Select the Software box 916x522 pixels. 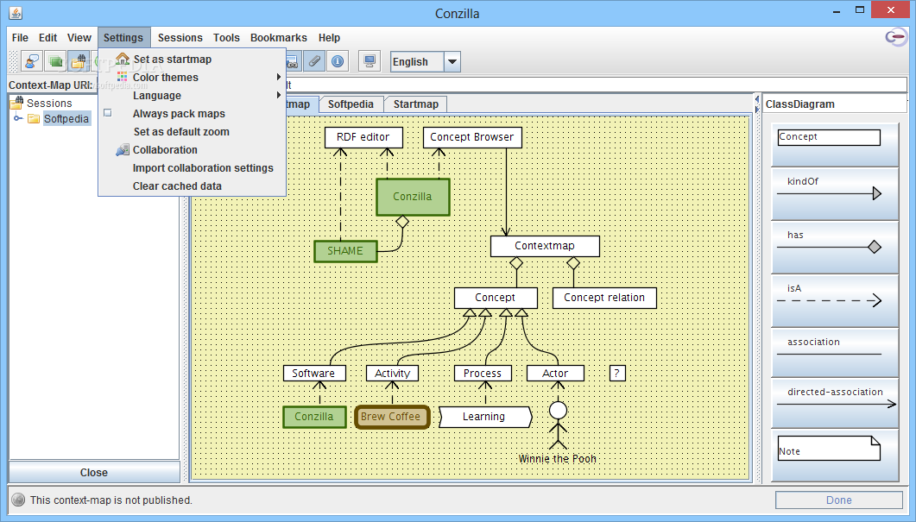point(313,373)
